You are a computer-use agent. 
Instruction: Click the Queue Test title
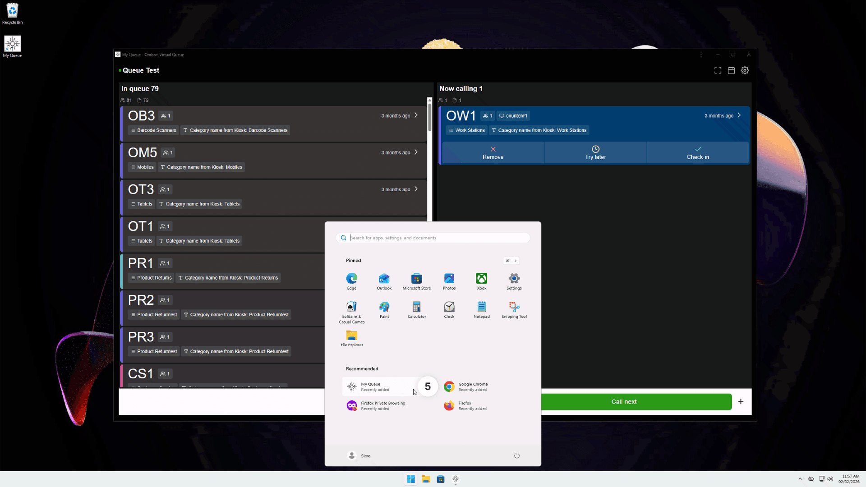[141, 70]
